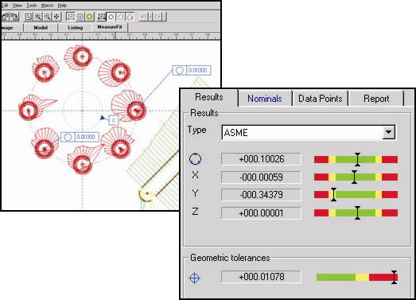Click the Y value field -000.34379
This screenshot has height=300, width=416.
point(261,195)
